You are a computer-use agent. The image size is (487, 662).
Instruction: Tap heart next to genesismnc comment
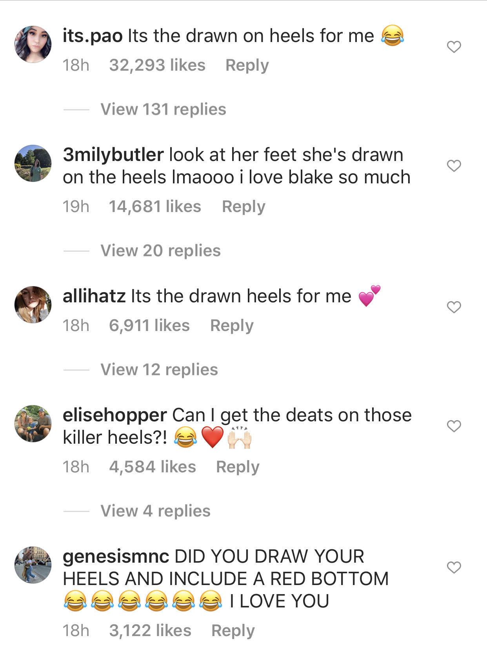coord(454,567)
